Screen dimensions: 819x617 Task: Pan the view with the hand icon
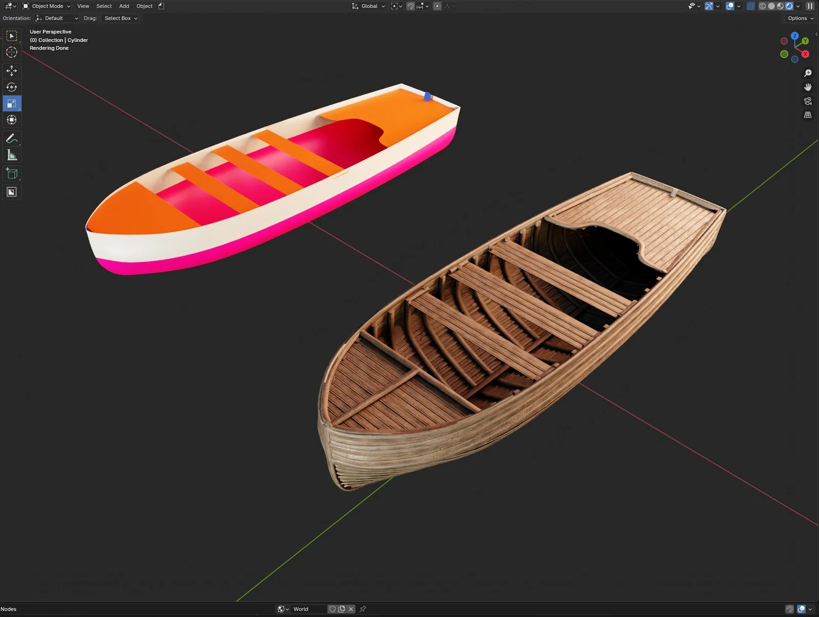808,87
